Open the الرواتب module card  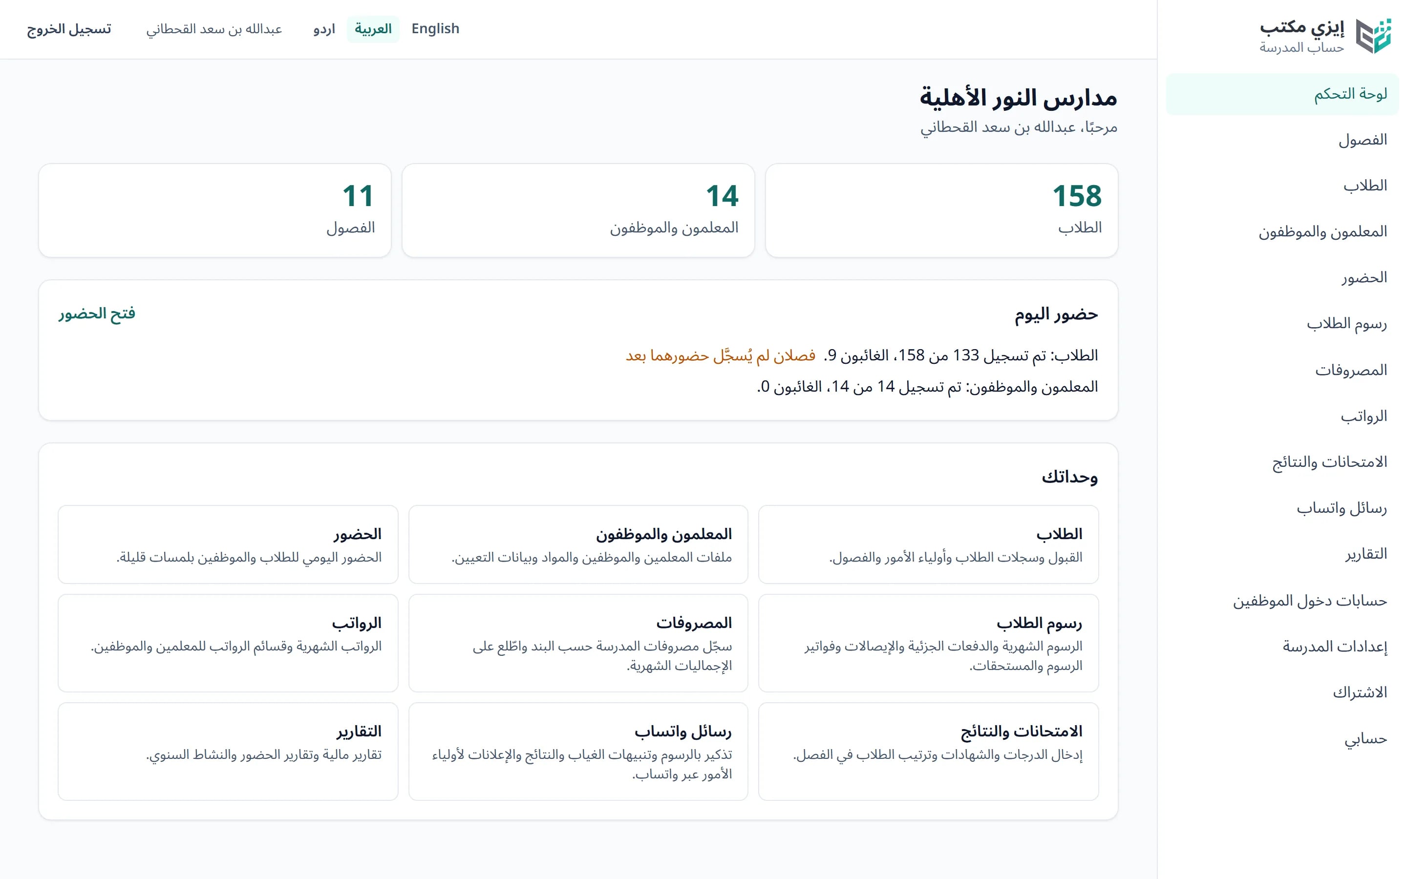tap(228, 643)
